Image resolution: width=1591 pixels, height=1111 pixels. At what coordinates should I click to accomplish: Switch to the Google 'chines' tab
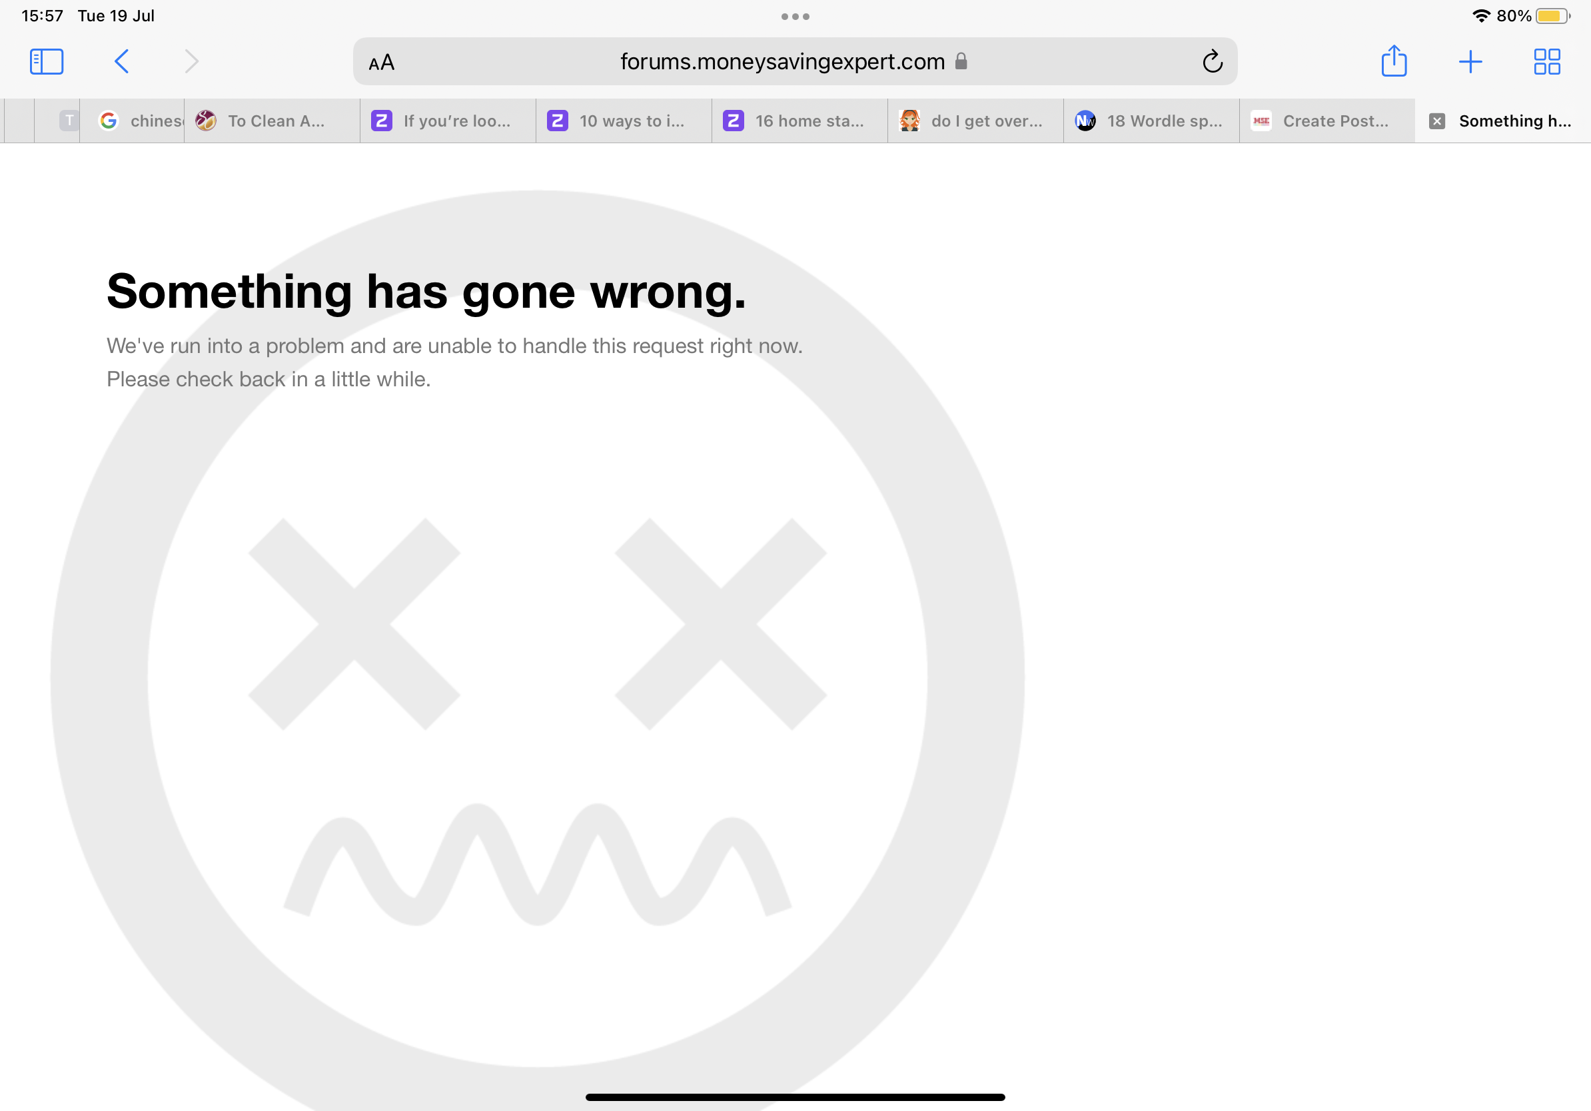click(x=133, y=121)
